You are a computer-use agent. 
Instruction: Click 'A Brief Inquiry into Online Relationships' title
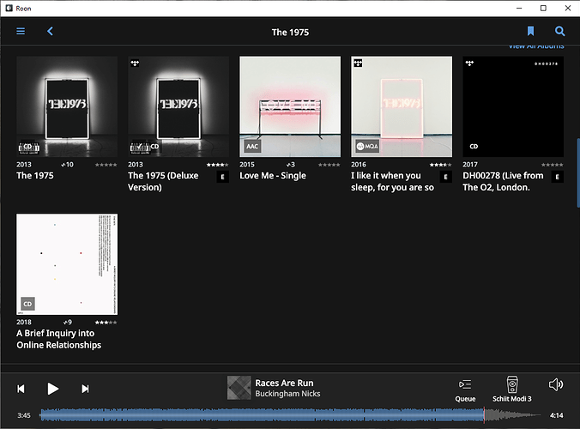(59, 339)
